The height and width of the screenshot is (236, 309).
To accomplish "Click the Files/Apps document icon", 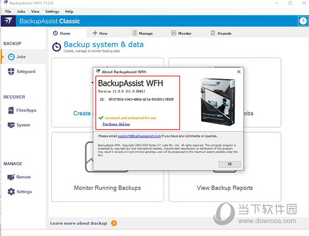I will pyautogui.click(x=11, y=111).
